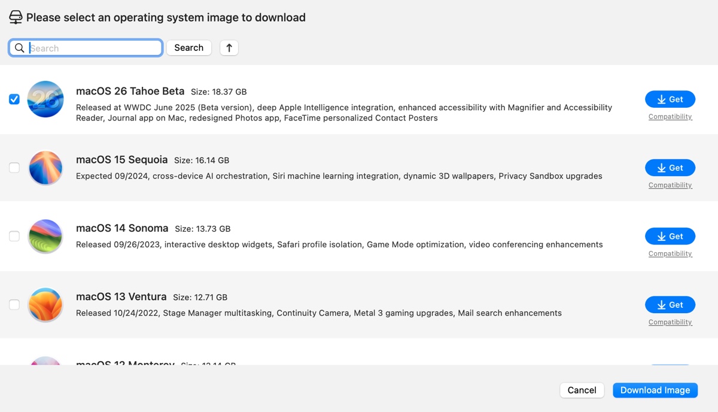Uncheck the macOS 26 Tahoe Beta checkbox

pos(14,99)
